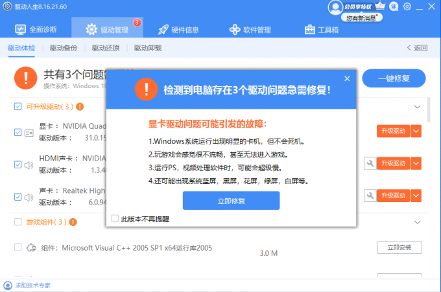Uncheck the 显卡 NVIDIA driver checkbox
Image resolution: width=441 pixels, height=292 pixels.
18,132
